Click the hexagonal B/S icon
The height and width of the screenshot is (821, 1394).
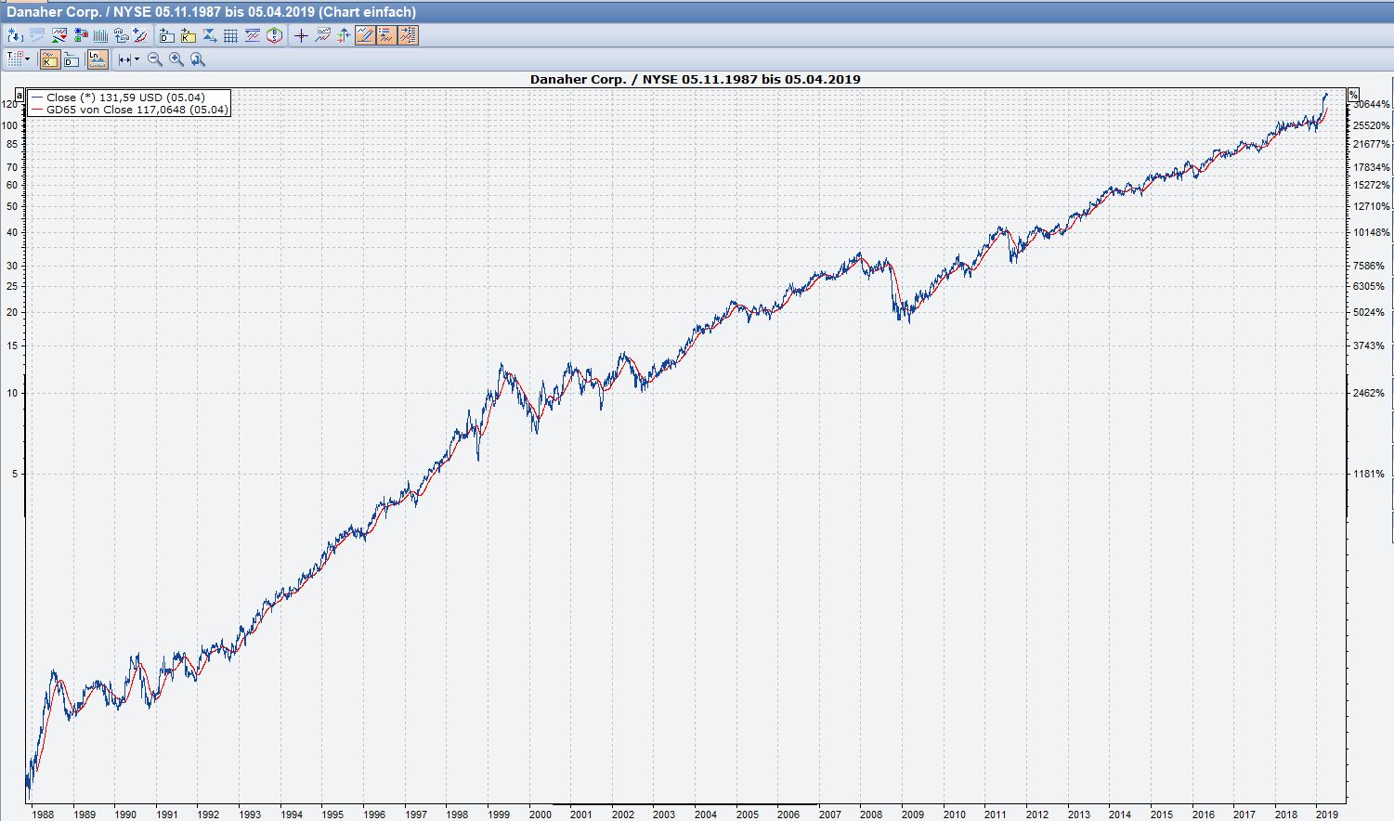coord(274,35)
